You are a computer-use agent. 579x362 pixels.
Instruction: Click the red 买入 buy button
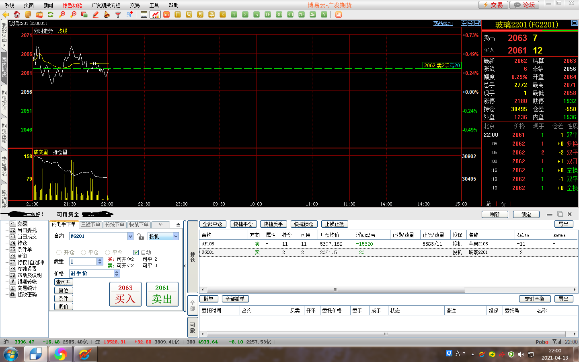pyautogui.click(x=125, y=294)
